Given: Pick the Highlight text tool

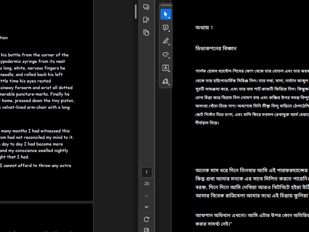Looking at the screenshot, I should pos(166,41).
